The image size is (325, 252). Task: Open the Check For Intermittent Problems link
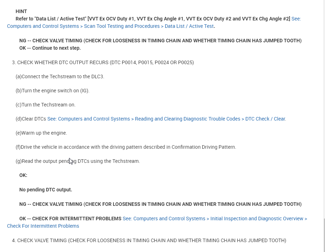pos(43,226)
